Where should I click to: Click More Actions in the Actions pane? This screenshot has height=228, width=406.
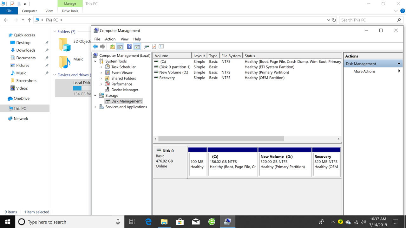tap(364, 72)
